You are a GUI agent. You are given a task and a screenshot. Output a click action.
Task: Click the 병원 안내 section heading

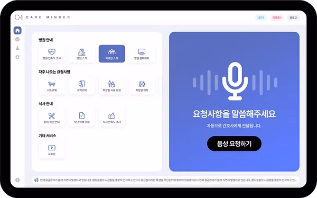[x=45, y=40]
